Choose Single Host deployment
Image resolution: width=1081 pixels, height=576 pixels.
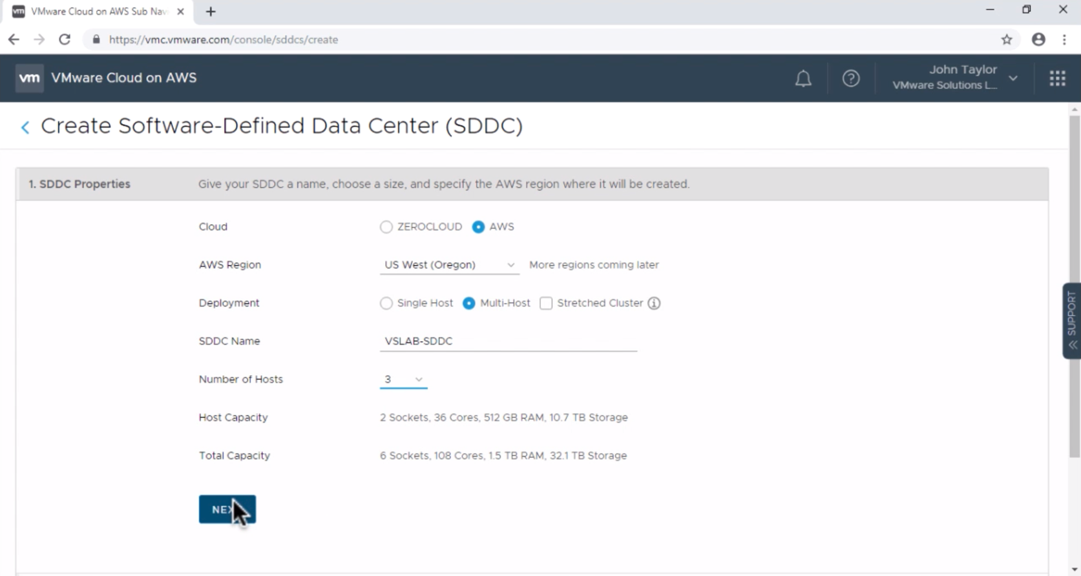386,303
